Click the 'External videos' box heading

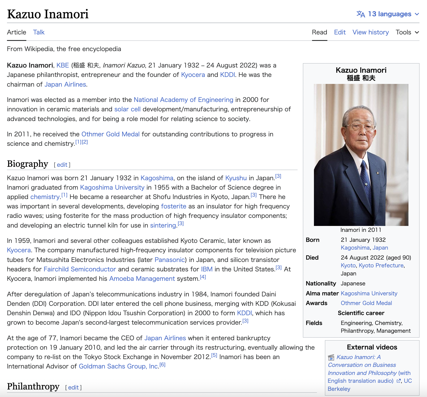(x=372, y=347)
